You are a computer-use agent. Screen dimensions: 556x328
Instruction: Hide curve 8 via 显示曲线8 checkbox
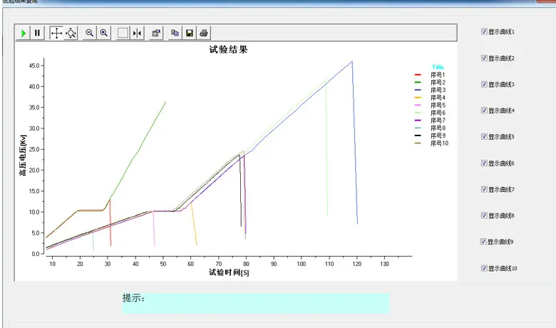[x=484, y=215]
